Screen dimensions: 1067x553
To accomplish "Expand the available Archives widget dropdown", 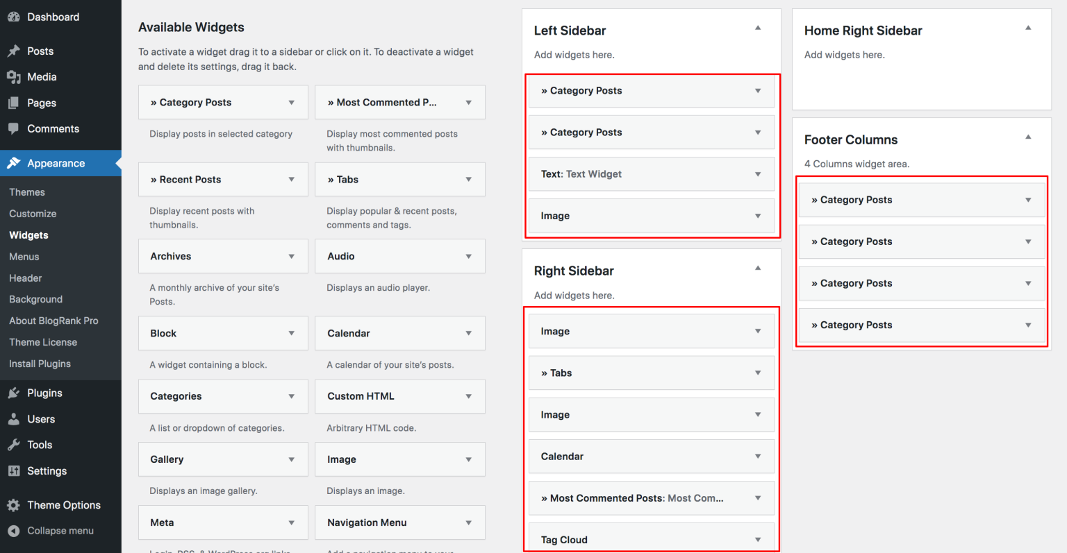I will 292,256.
